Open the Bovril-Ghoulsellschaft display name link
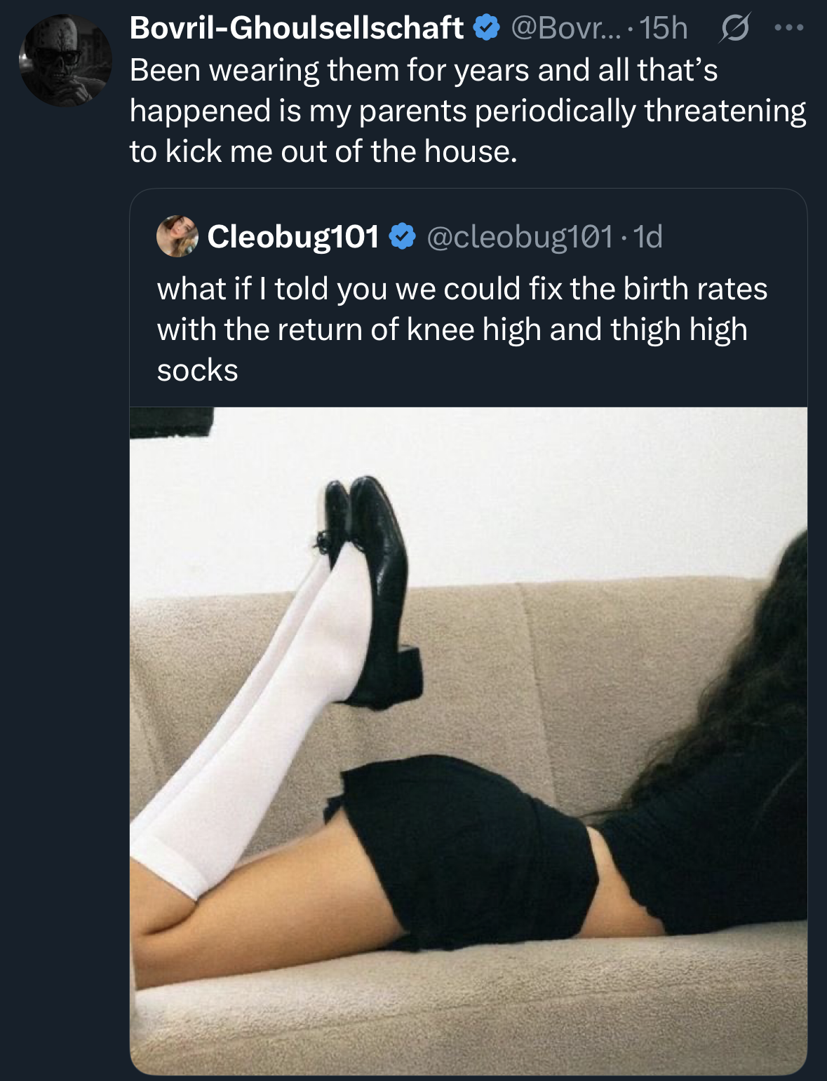The height and width of the screenshot is (1081, 827). click(296, 28)
